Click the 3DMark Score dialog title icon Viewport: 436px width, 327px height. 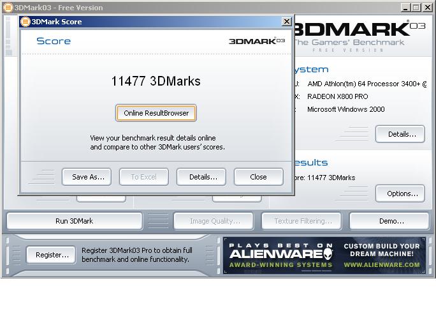[25, 22]
